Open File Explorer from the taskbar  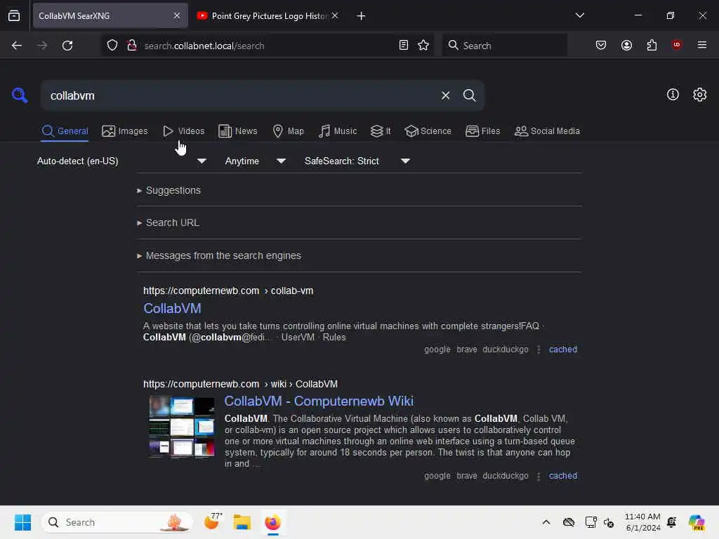242,522
